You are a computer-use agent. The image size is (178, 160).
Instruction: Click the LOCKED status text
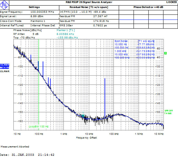click(171, 2)
